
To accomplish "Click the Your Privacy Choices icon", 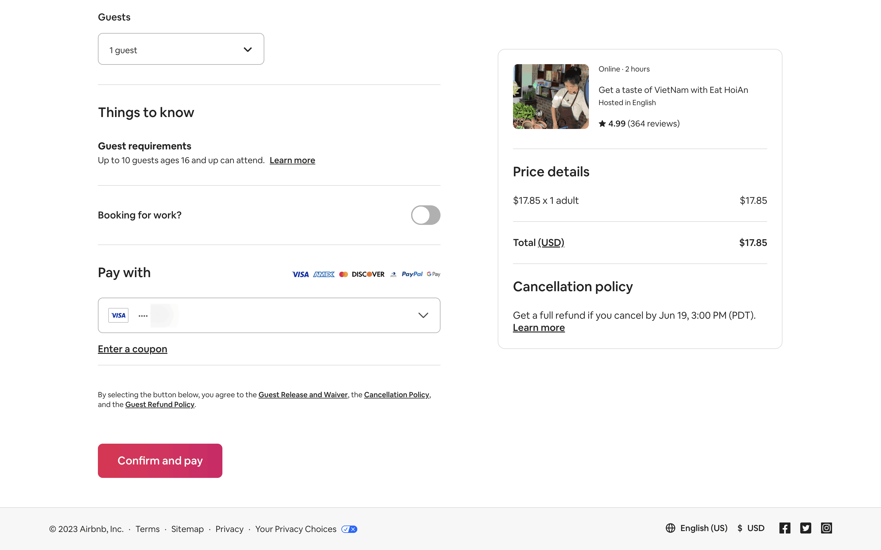I will point(349,529).
